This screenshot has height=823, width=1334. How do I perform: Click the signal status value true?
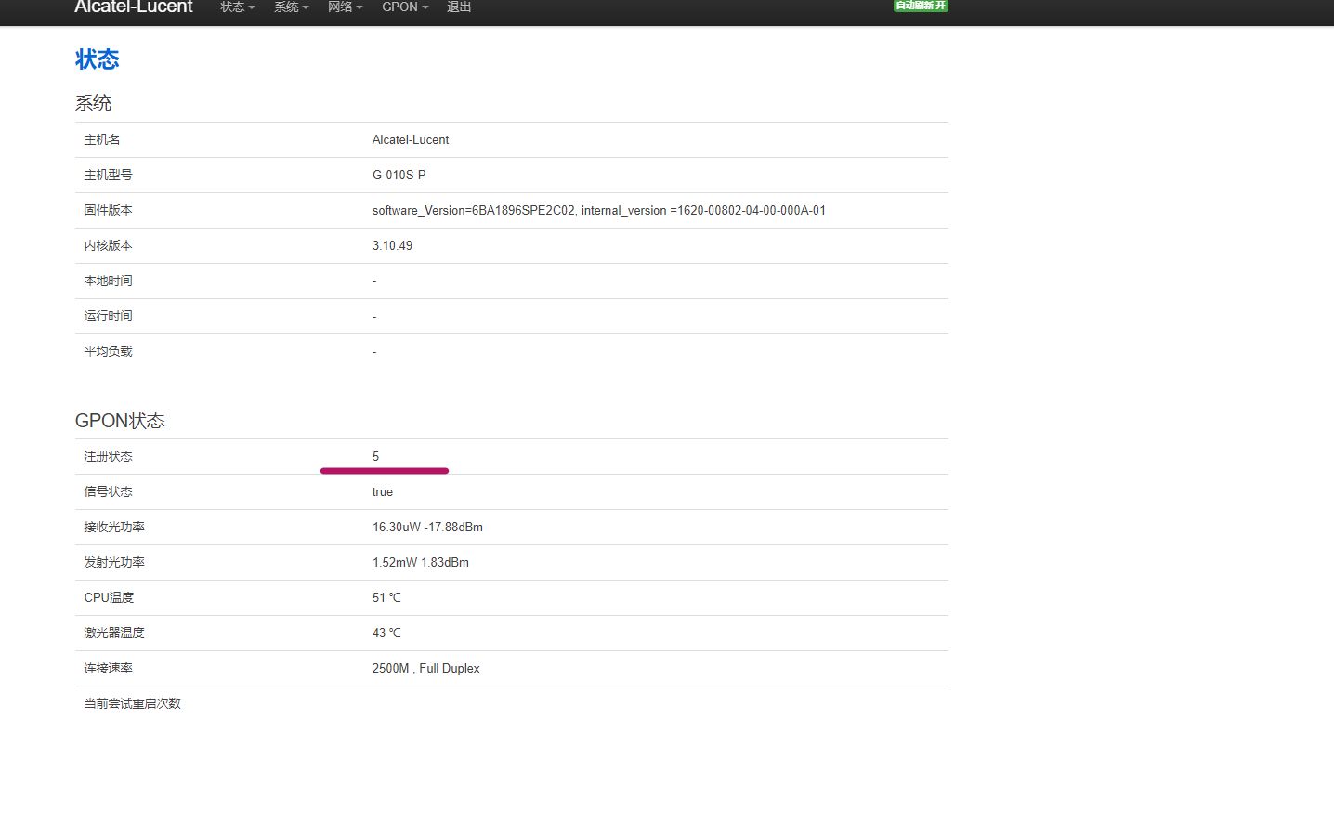point(382,492)
